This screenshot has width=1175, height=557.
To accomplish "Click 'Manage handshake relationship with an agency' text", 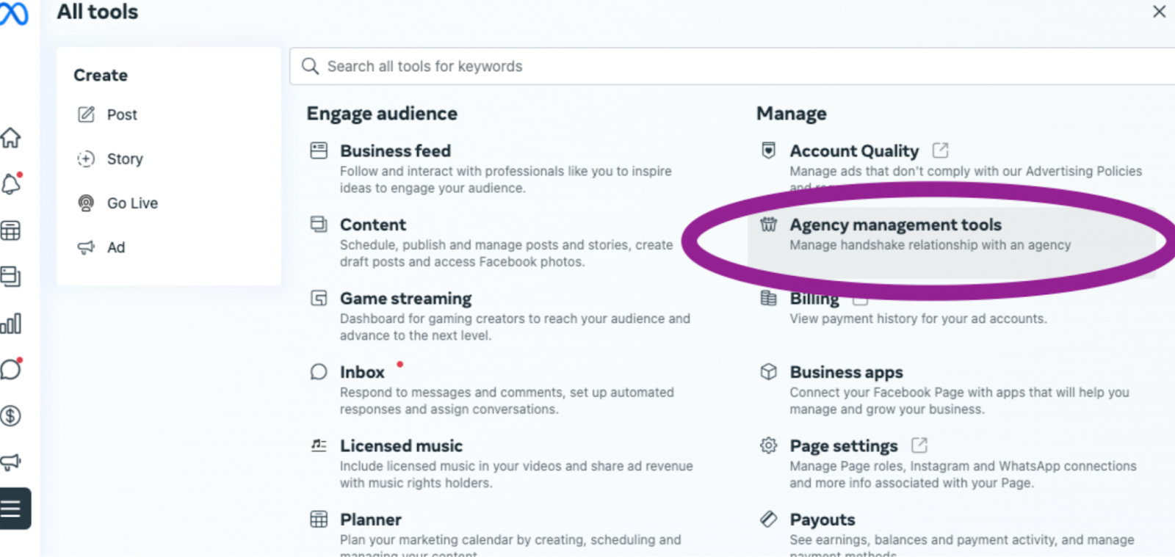I will pos(930,245).
